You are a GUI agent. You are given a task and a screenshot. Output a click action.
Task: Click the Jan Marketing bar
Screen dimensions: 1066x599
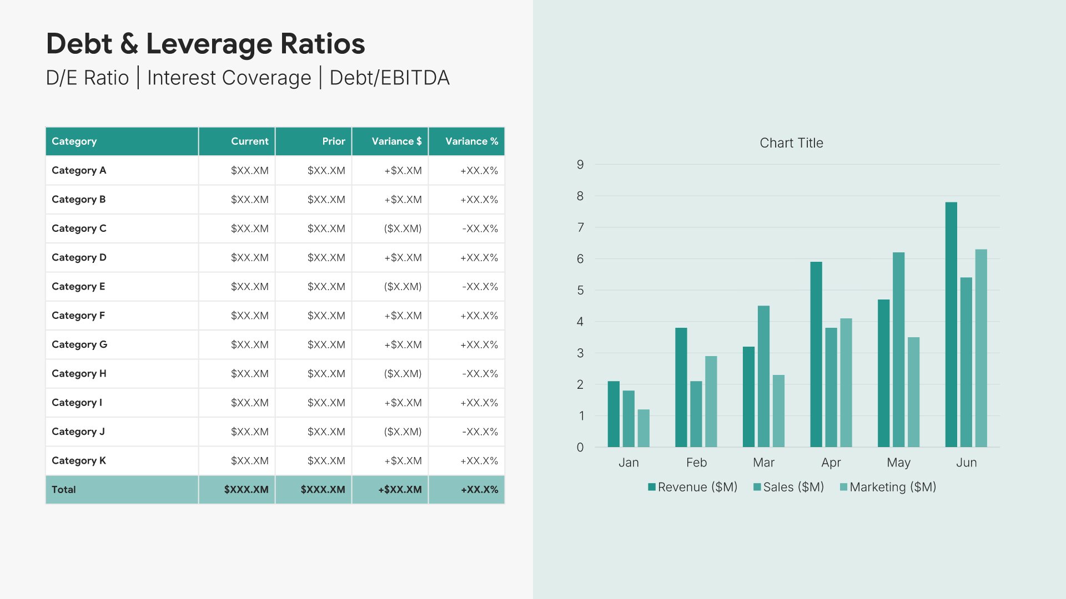click(643, 428)
